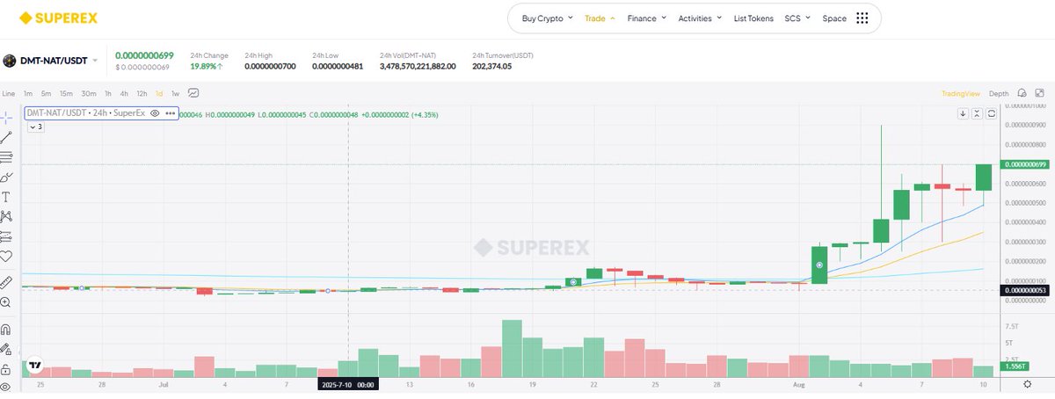Select the prediction and measurement tool
Image resolution: width=1055 pixels, height=399 pixels.
click(x=6, y=236)
